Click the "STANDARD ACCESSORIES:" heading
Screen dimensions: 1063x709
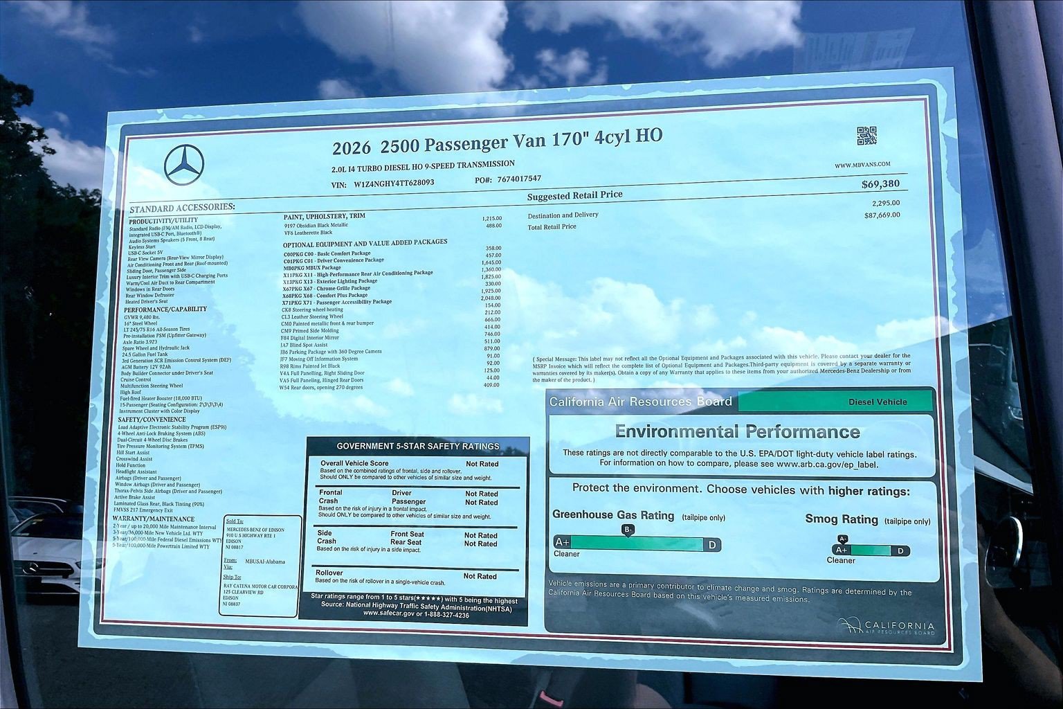[x=182, y=208]
